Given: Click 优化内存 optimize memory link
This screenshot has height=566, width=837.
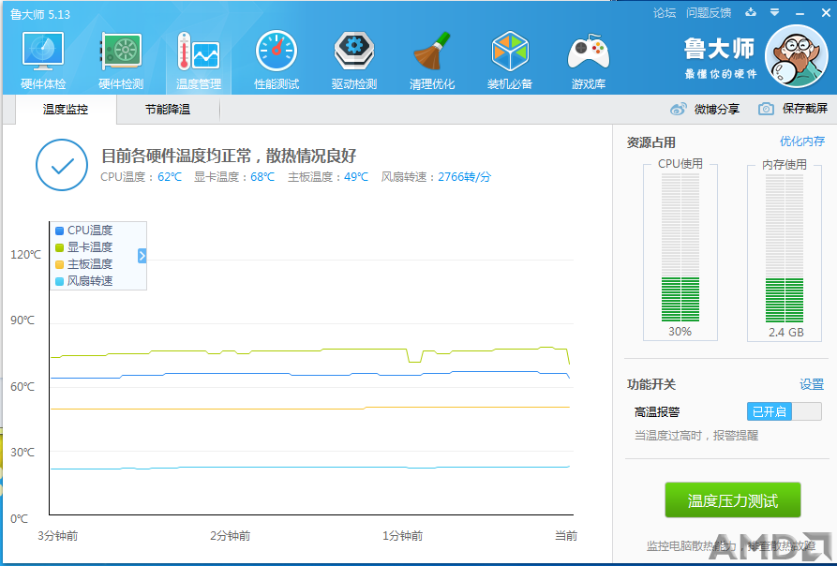Looking at the screenshot, I should pos(801,141).
